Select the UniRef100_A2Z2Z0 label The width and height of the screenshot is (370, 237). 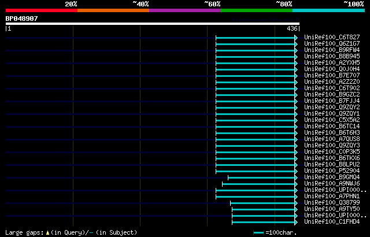coord(332,82)
